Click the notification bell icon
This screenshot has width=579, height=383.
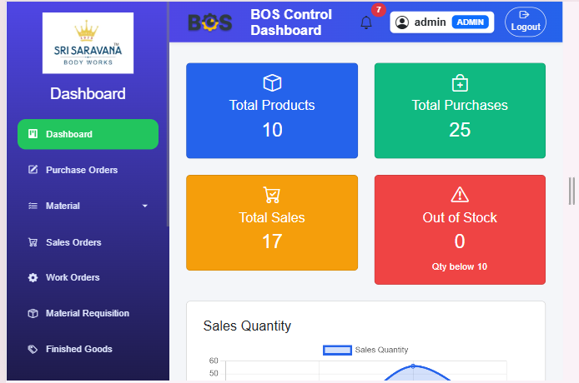tap(366, 23)
